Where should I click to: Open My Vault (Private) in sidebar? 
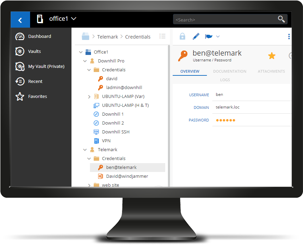pos(46,67)
